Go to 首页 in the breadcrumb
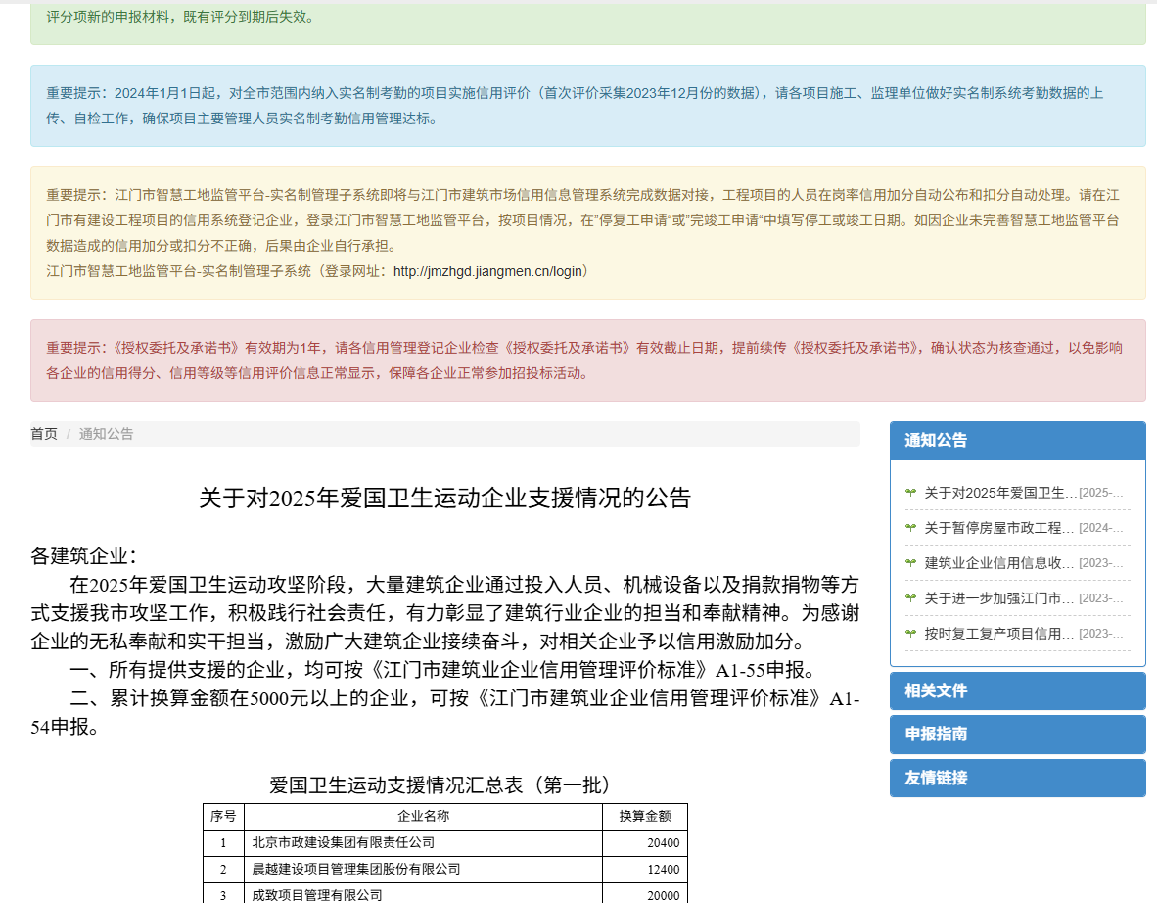The width and height of the screenshot is (1157, 903). pyautogui.click(x=44, y=434)
